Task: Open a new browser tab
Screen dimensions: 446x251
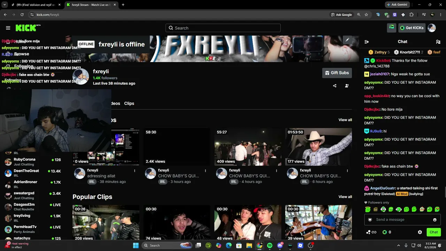Action: 123,5
